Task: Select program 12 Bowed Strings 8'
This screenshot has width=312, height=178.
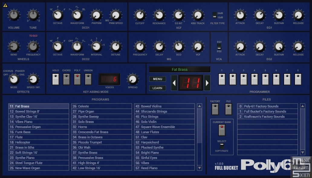Action: [39, 111]
